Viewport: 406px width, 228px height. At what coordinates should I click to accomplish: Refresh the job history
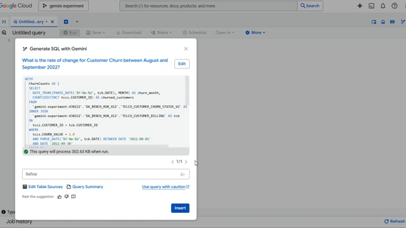pyautogui.click(x=395, y=221)
